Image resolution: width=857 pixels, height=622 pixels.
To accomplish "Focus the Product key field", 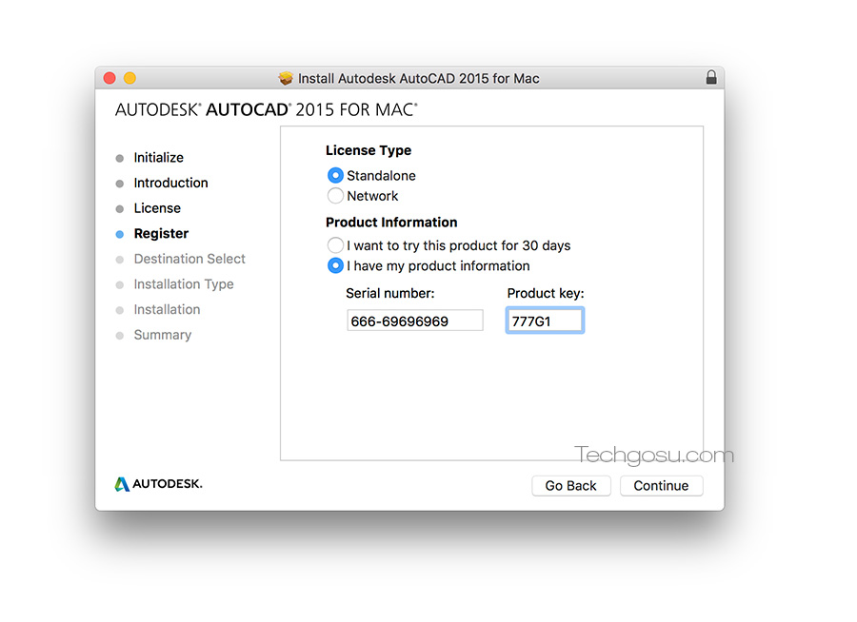I will (545, 321).
